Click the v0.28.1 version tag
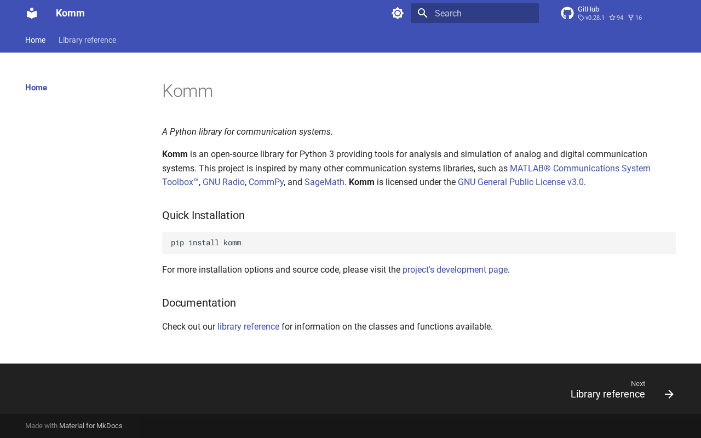Screen dimensions: 701x438 point(591,18)
